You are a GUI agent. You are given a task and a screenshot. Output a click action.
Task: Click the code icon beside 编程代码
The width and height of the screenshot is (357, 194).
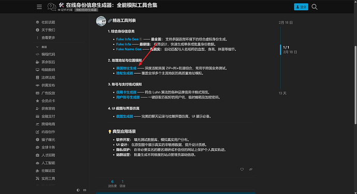[x=37, y=54]
